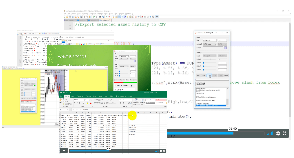Viewport: 294px width, 158px height.
Task: Open the font name dropdown in Excel
Action: coord(79,100)
